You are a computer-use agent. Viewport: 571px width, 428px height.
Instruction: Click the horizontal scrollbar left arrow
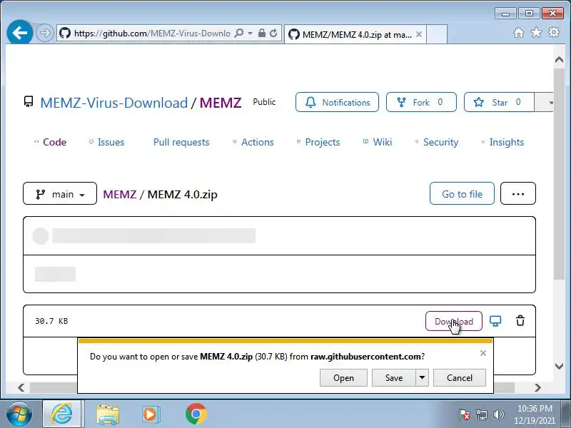point(21,387)
